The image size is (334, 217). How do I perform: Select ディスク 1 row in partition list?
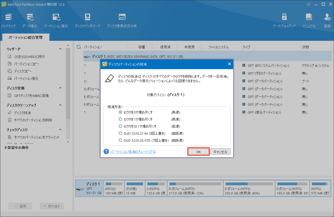tap(207, 56)
